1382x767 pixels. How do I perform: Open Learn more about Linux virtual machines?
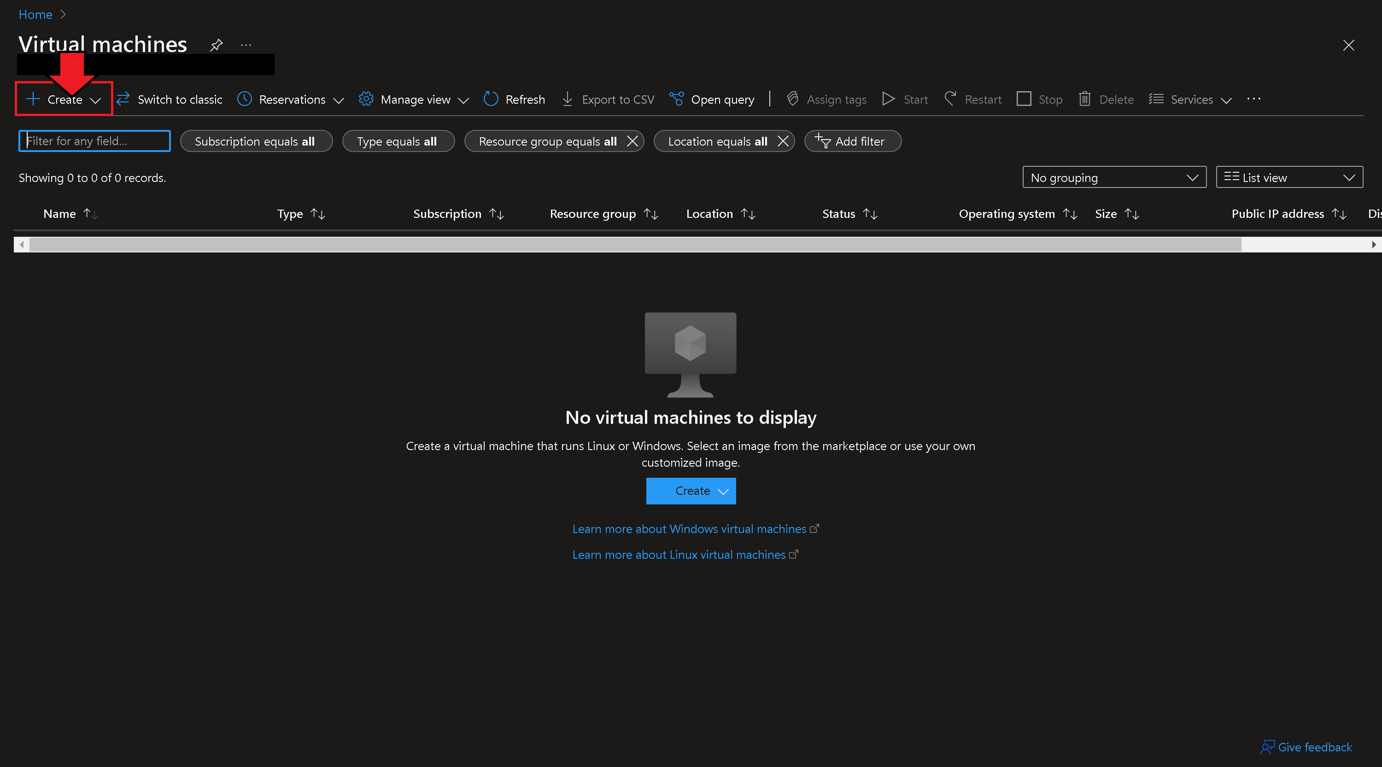click(679, 555)
